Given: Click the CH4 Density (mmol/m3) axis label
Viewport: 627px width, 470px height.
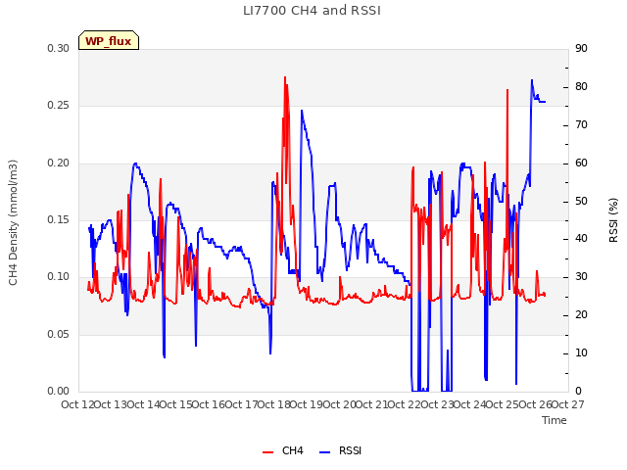Looking at the screenshot, I should point(13,222).
